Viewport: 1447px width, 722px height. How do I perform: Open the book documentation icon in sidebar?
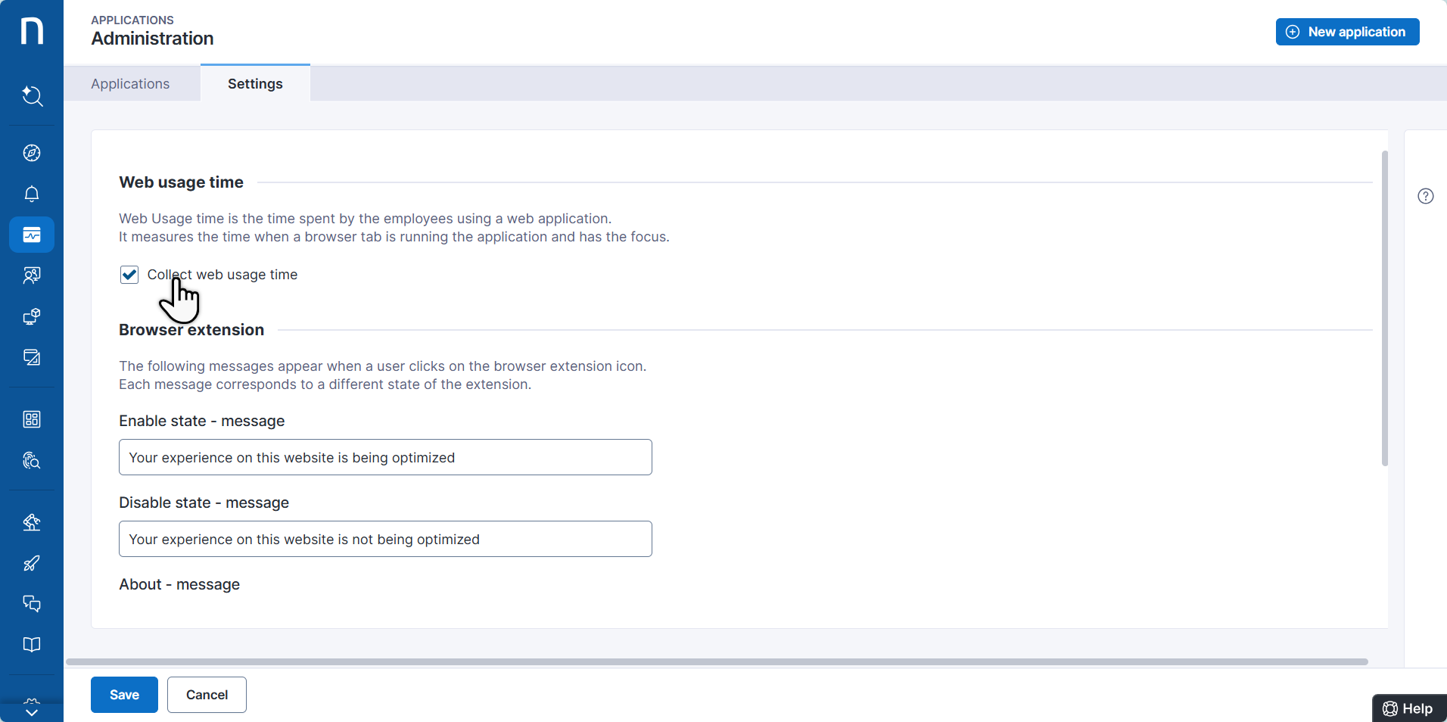[32, 644]
